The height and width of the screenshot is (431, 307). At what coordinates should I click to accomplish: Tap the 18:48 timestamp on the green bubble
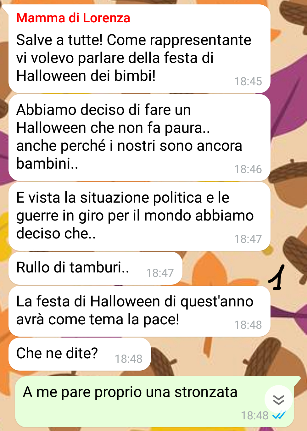255,416
